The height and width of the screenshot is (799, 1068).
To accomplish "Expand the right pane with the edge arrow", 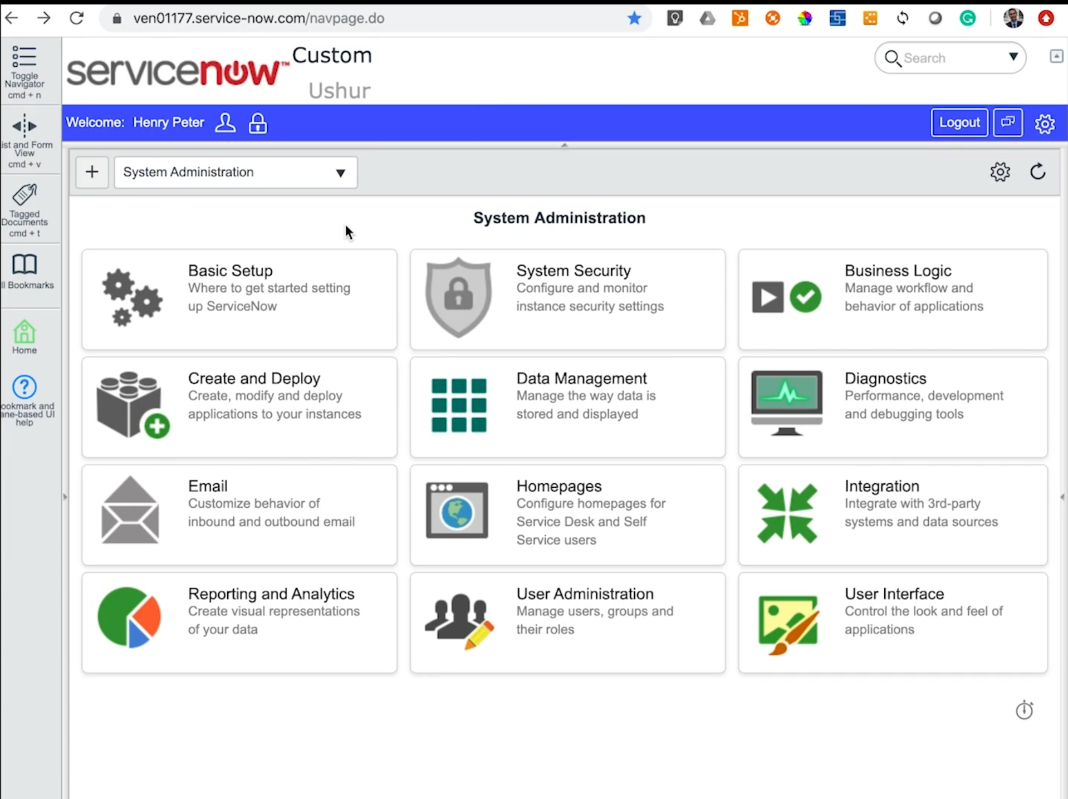I will coord(1062,497).
